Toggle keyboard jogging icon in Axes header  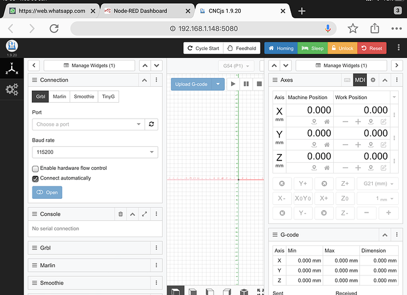[x=347, y=80]
